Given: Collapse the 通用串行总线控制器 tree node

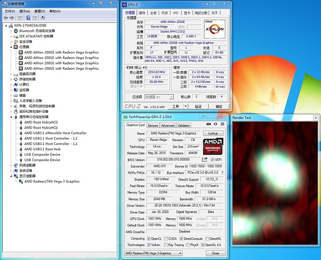Looking at the screenshot, I should pos(11,117).
